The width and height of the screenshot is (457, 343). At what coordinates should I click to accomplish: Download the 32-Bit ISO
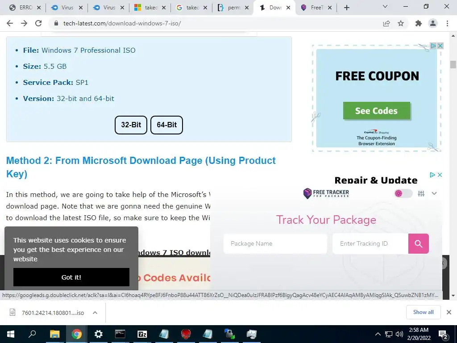pos(131,125)
